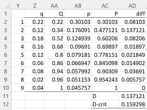Click cell showing 0.051153
The width and height of the screenshot is (147, 110).
pos(78,80)
